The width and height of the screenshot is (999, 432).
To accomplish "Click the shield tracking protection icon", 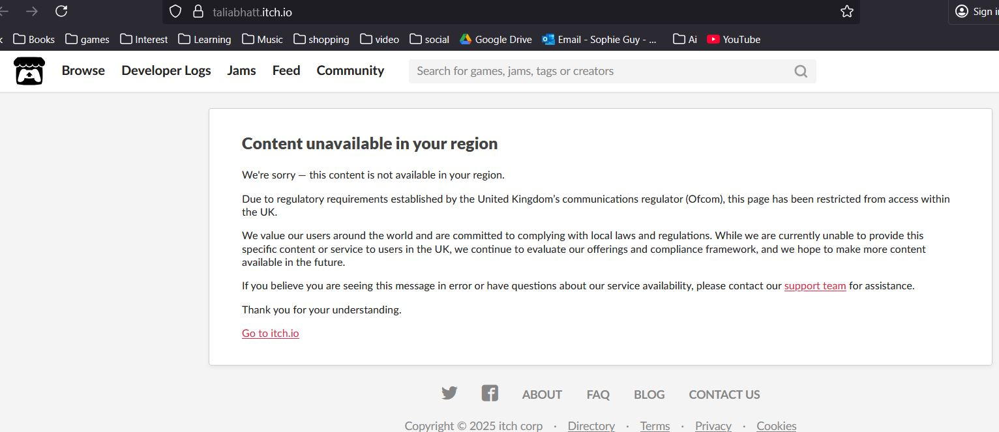I will (x=175, y=11).
